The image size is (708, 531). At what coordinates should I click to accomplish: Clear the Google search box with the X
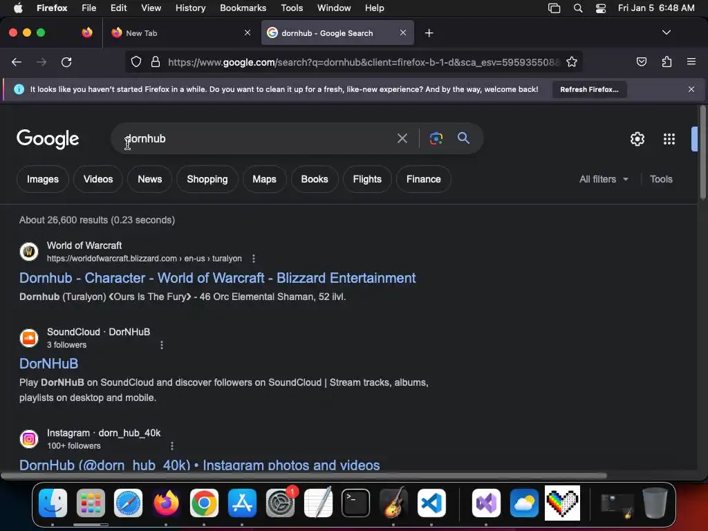pos(402,138)
